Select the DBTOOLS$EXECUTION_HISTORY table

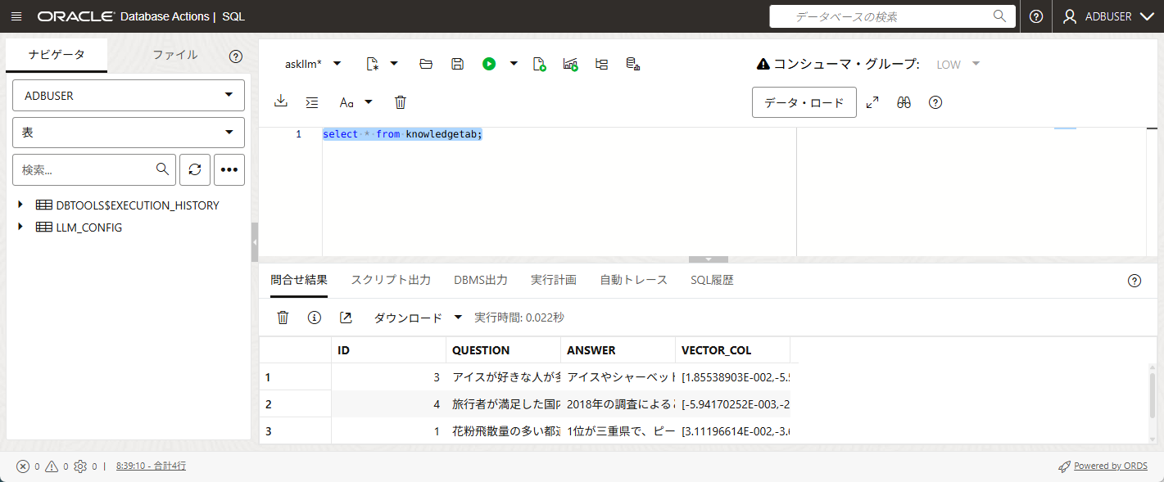tap(138, 205)
